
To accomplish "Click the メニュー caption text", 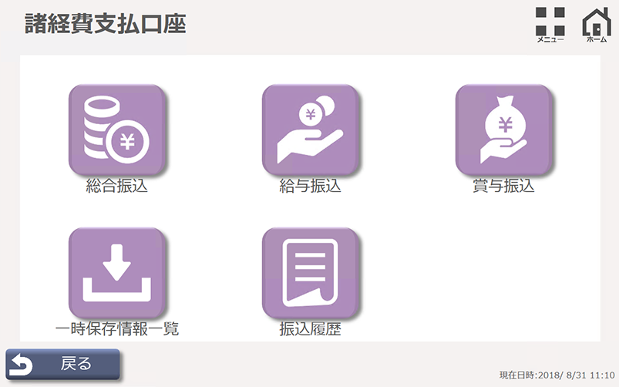I will 550,39.
